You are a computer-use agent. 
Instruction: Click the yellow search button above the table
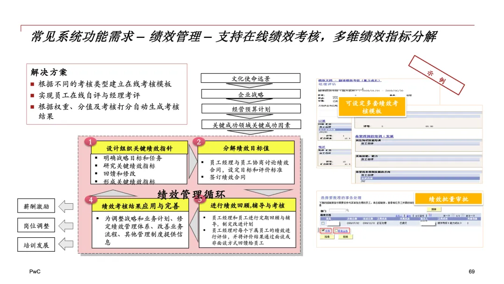(434, 209)
